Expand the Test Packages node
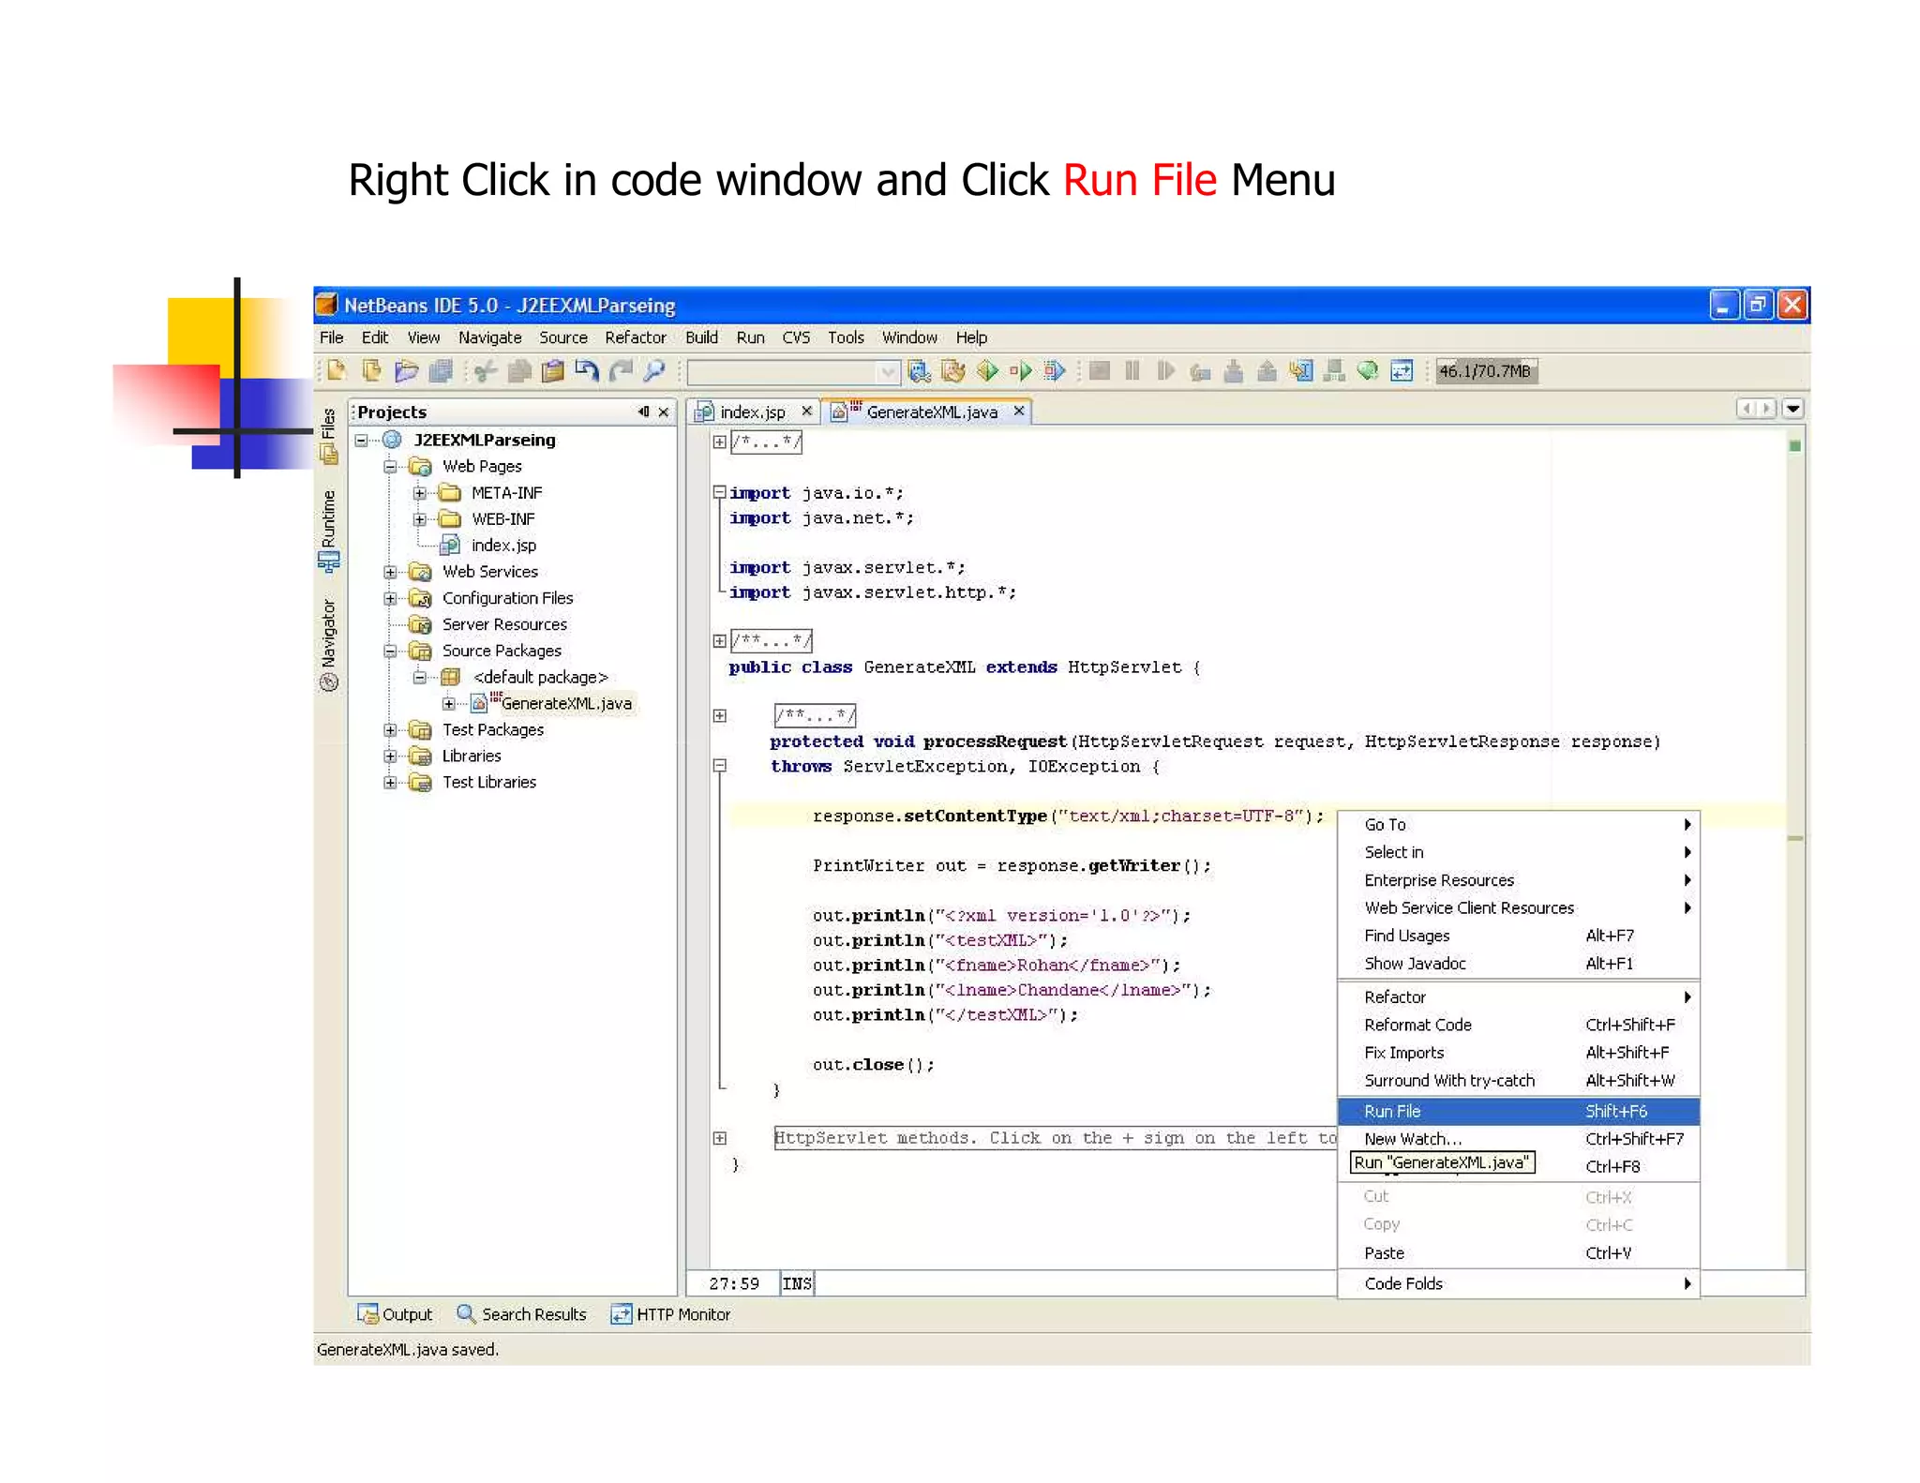This screenshot has height=1483, width=1920. click(391, 729)
